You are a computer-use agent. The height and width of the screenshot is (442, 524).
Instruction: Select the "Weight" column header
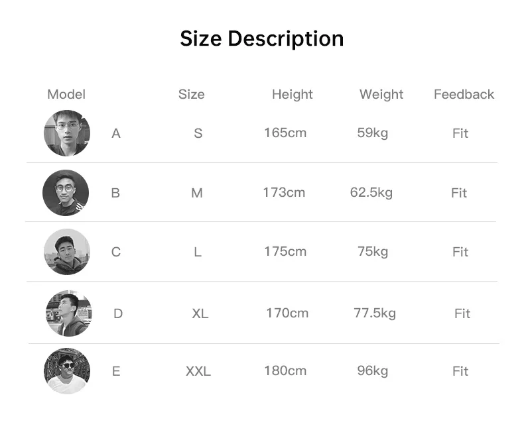pos(381,94)
